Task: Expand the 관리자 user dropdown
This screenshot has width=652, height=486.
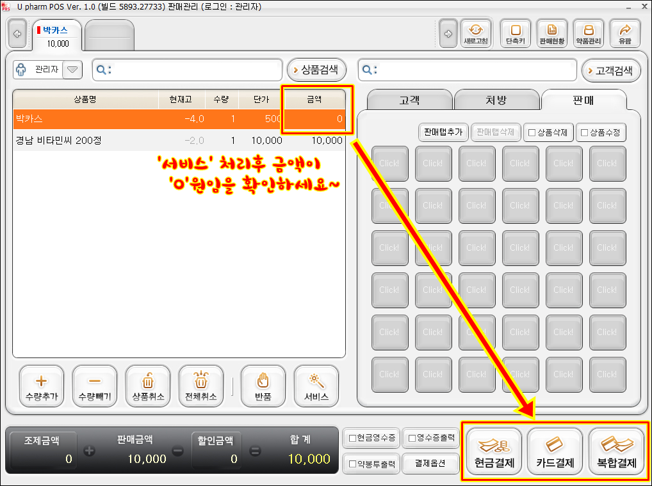Action: [x=72, y=70]
